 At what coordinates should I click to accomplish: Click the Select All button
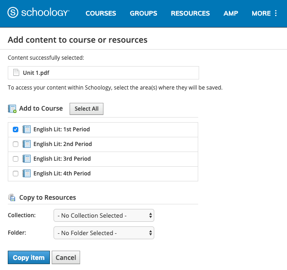point(87,109)
